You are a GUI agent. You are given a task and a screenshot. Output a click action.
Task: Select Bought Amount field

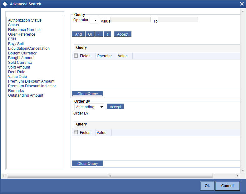pos(21,58)
